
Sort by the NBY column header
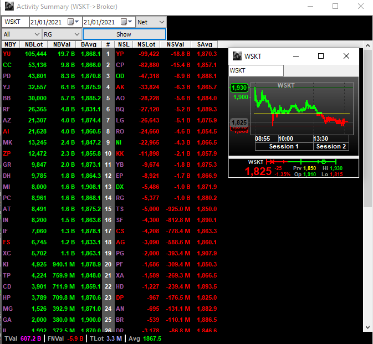11,44
